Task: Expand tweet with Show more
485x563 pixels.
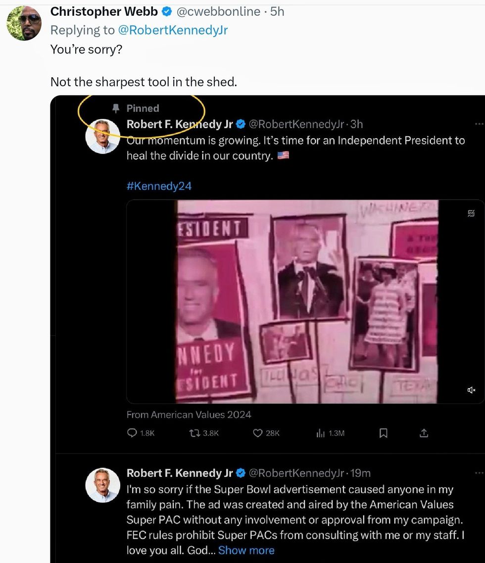Action: [x=246, y=551]
